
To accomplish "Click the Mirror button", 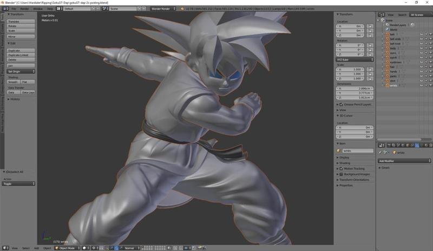I will click(21, 36).
